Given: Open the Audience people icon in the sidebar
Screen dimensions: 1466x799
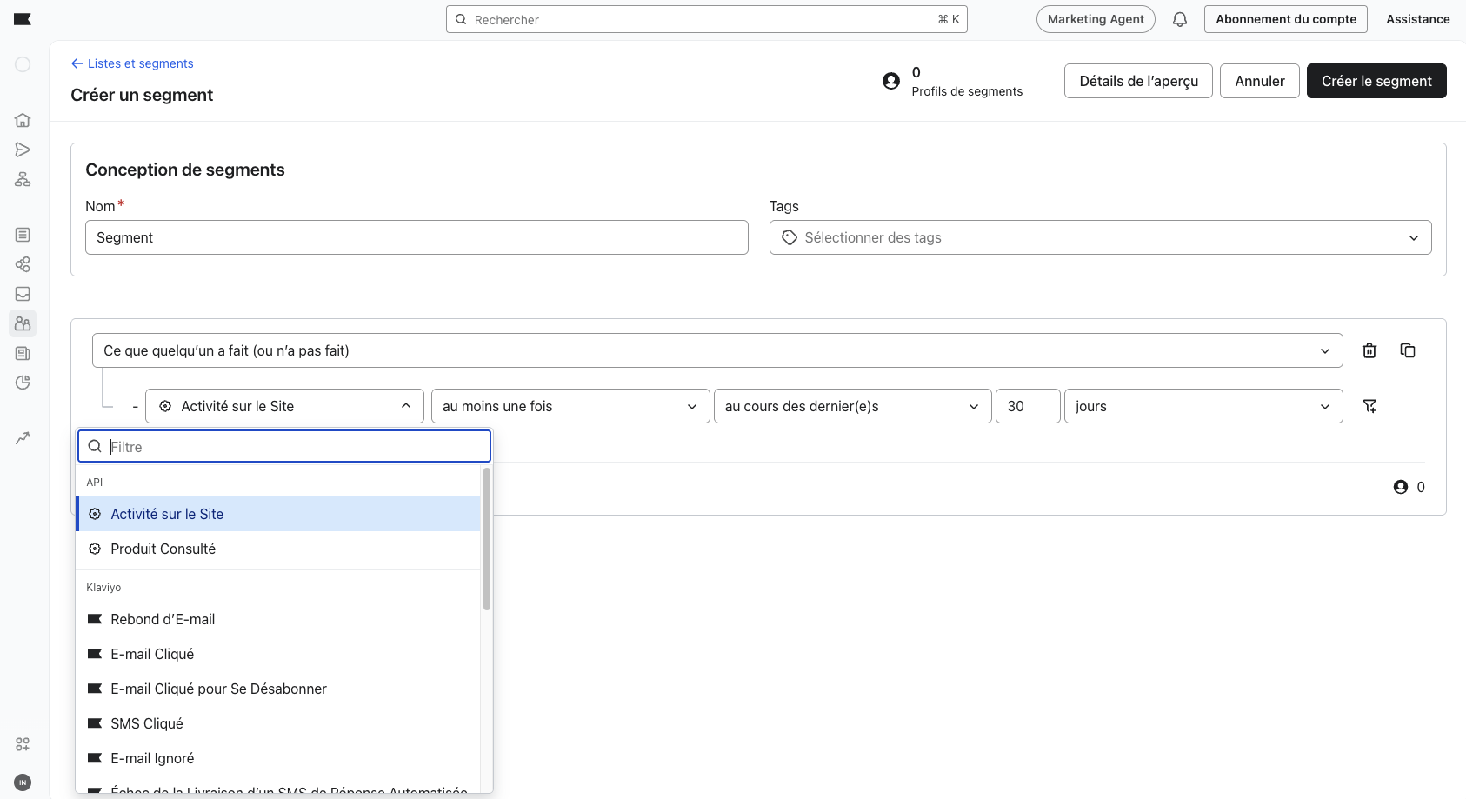Looking at the screenshot, I should click(23, 323).
